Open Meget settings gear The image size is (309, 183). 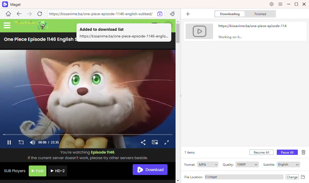[x=271, y=4]
